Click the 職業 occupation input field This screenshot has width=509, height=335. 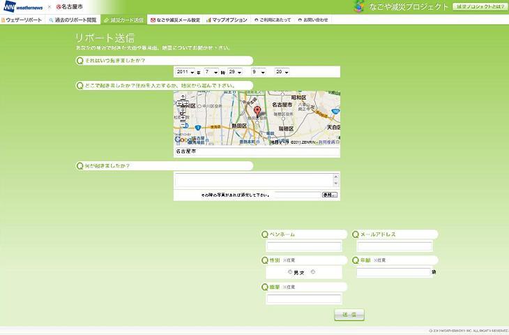pos(304,299)
